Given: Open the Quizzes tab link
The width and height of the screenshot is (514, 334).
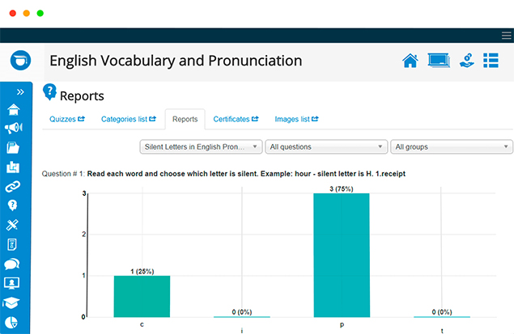Looking at the screenshot, I should click(x=67, y=119).
